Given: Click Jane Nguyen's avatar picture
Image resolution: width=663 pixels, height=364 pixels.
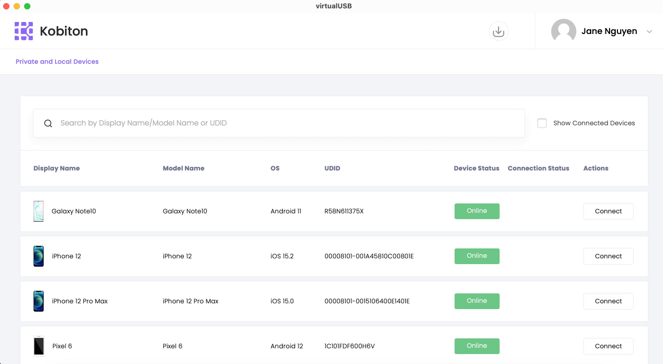Looking at the screenshot, I should (x=563, y=31).
